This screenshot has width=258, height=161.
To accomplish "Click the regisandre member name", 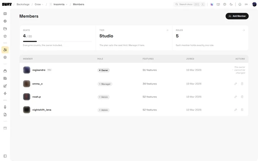I will [39, 70].
